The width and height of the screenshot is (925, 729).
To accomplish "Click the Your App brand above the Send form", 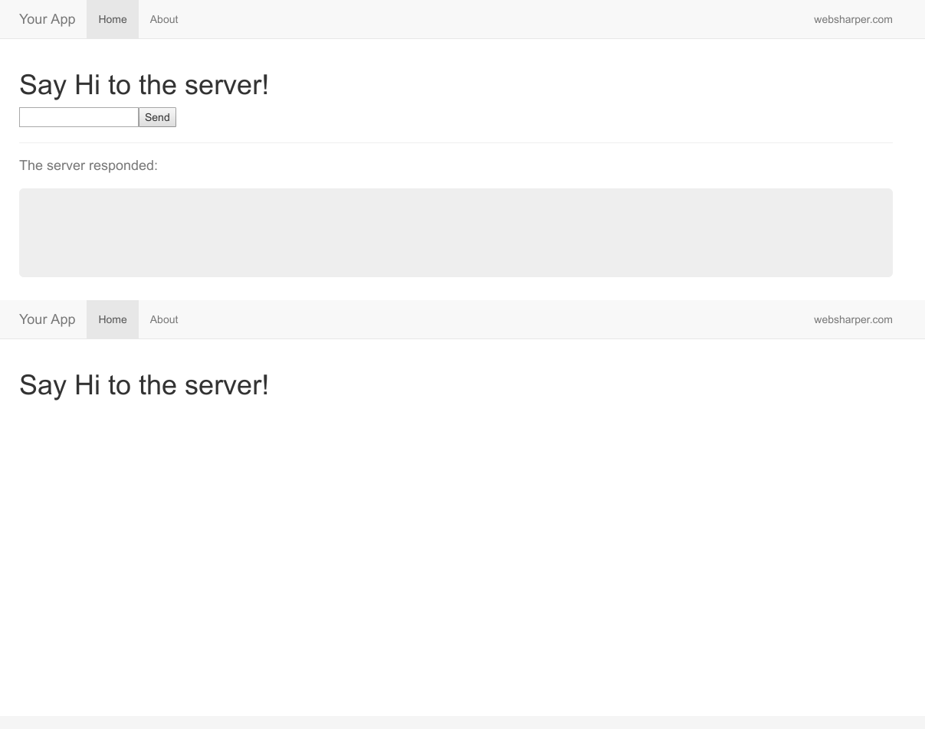I will (x=47, y=19).
